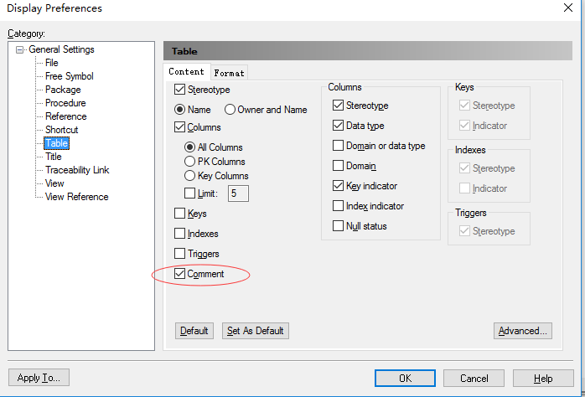Click the Cancel button
The height and width of the screenshot is (397, 585).
tap(474, 379)
